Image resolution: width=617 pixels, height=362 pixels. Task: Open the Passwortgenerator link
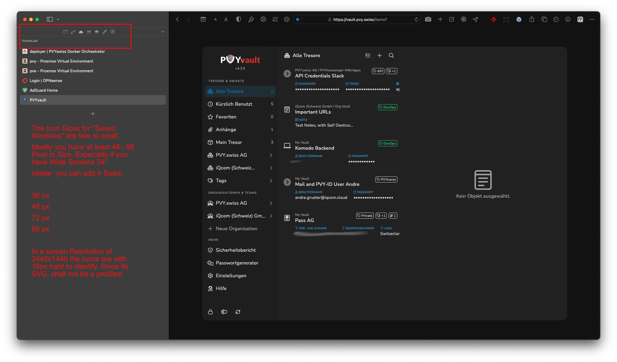pyautogui.click(x=237, y=263)
